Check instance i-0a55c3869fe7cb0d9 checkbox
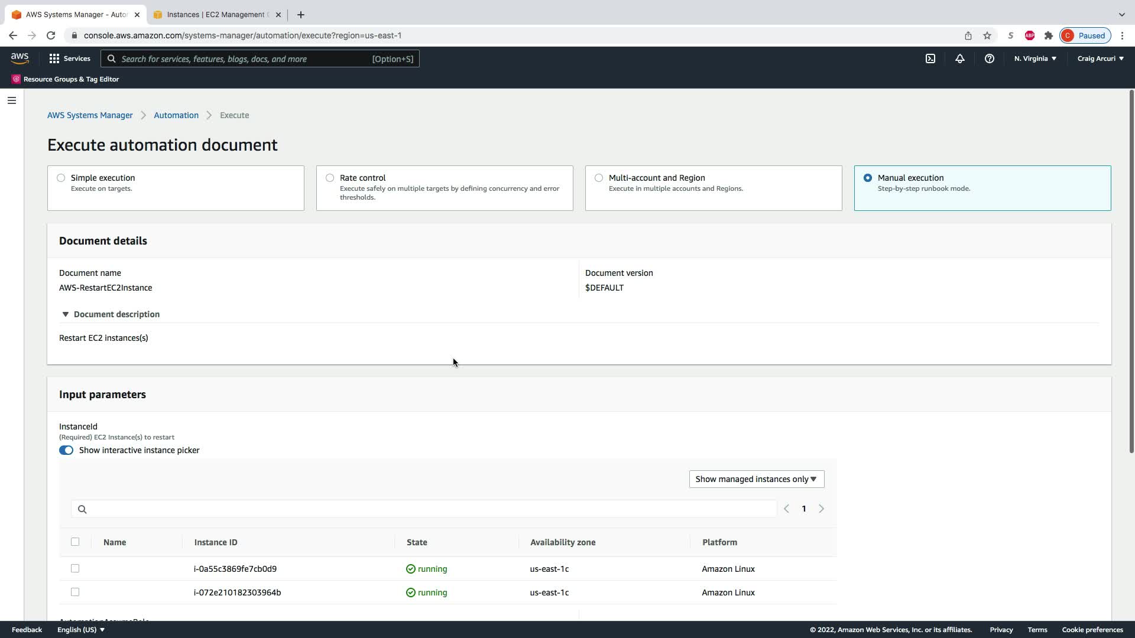The image size is (1135, 638). pyautogui.click(x=75, y=568)
